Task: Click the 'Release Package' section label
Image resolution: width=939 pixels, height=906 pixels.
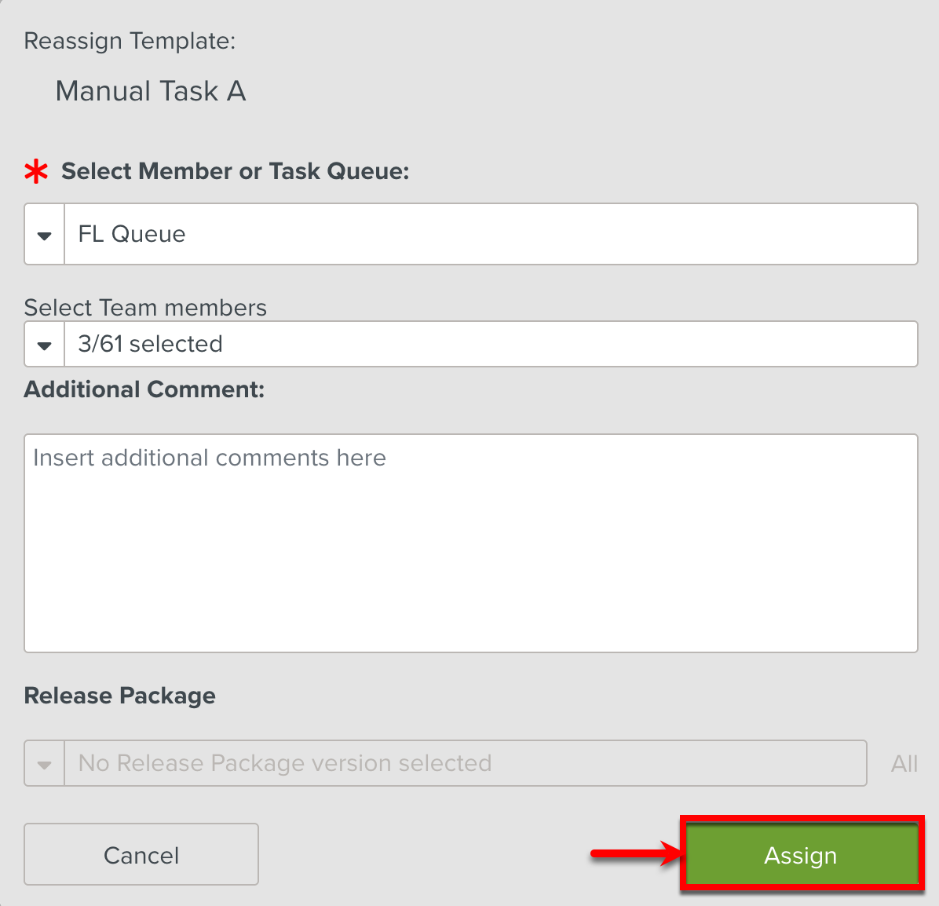Action: pos(120,696)
